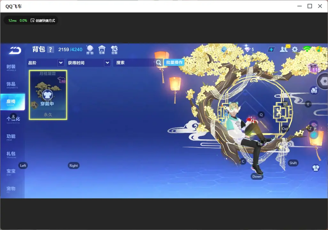Screen dimensions: 328x230
Task: Click the Down key overlay button
Action: click(257, 176)
